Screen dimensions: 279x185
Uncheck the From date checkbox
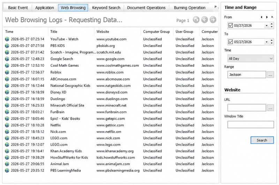point(231,25)
